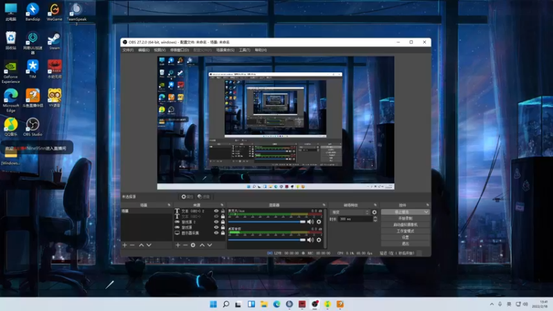Open GeForce Experience desktop icon

click(10, 72)
